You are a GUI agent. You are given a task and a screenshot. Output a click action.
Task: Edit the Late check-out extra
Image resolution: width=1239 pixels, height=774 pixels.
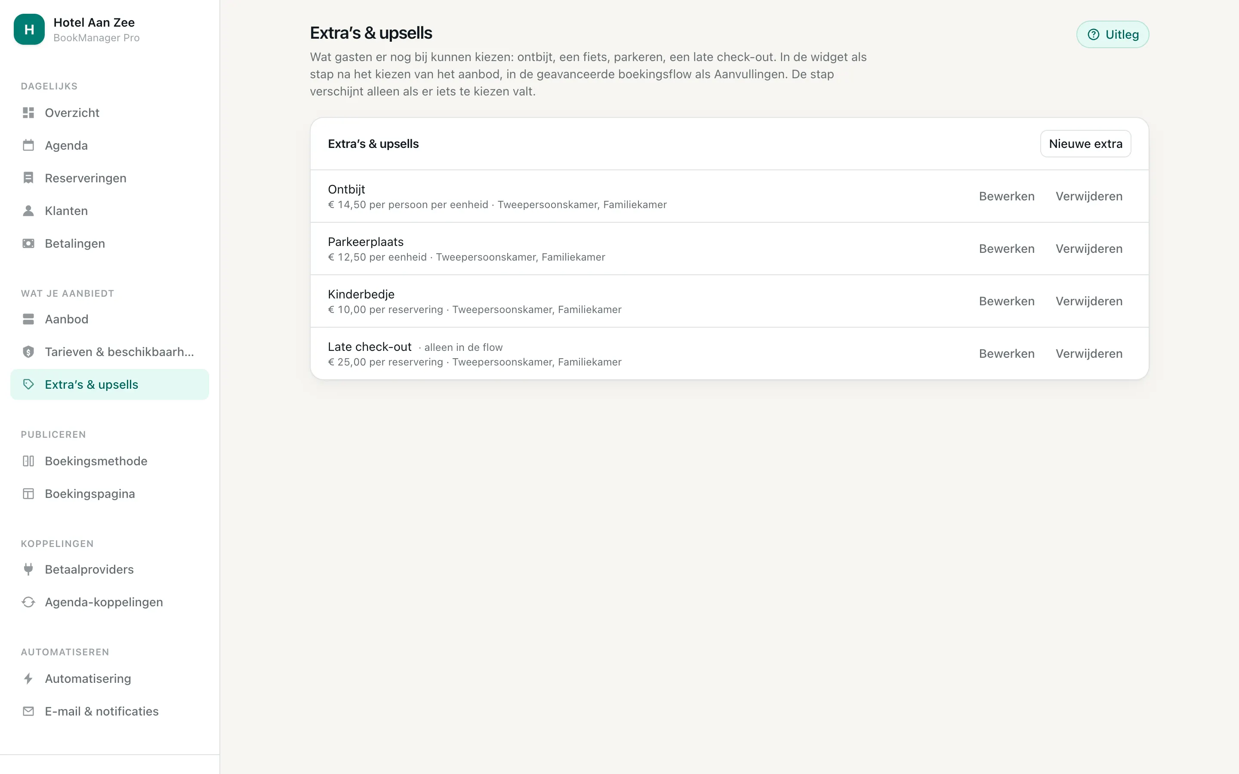click(x=1007, y=354)
